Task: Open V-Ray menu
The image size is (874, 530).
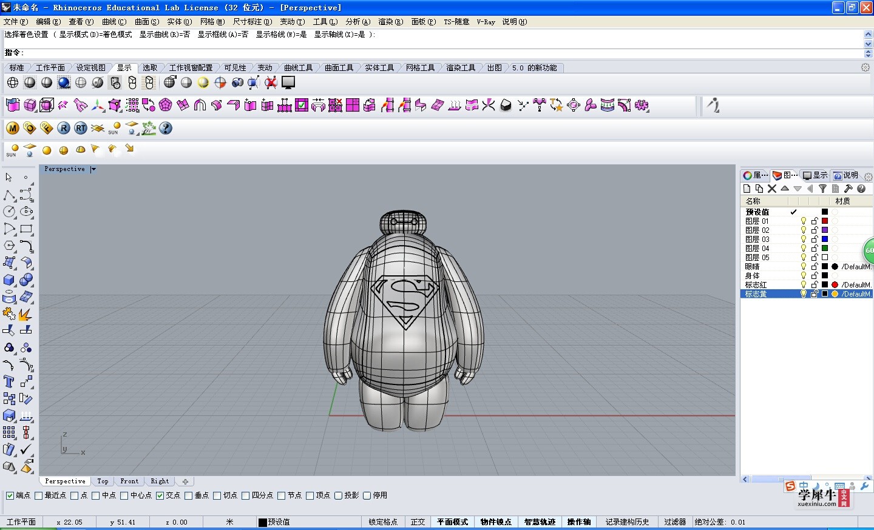Action: coord(486,22)
